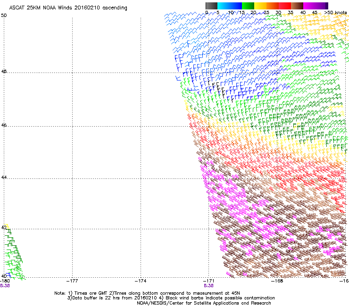
Task: Click the gray 0-5 knots legend swatch
Action: point(211,6)
